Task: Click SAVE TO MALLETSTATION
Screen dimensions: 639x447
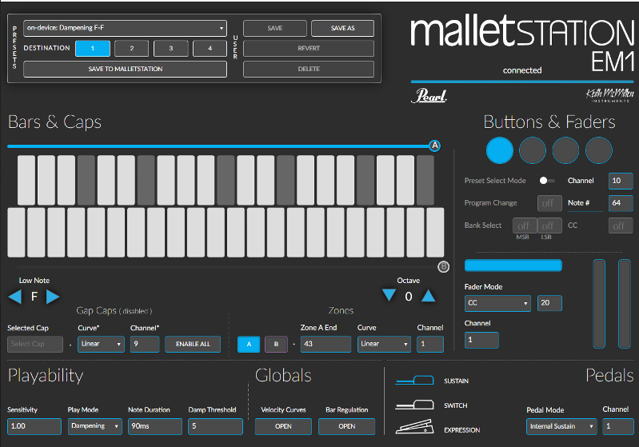Action: (125, 69)
